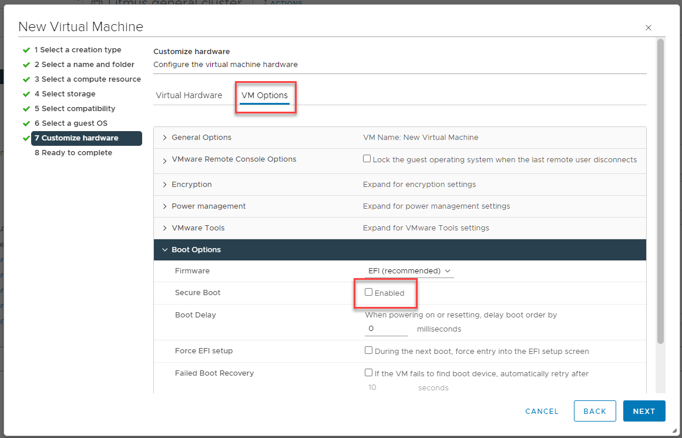Click NEXT to proceed to Ready to complete

coord(644,411)
